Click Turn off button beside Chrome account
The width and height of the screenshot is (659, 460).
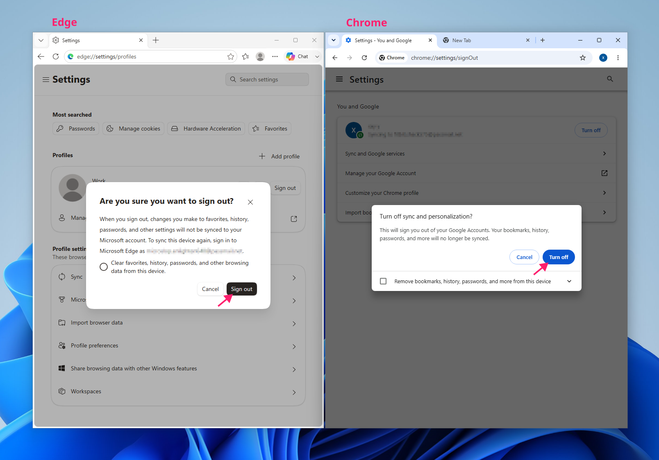click(591, 130)
